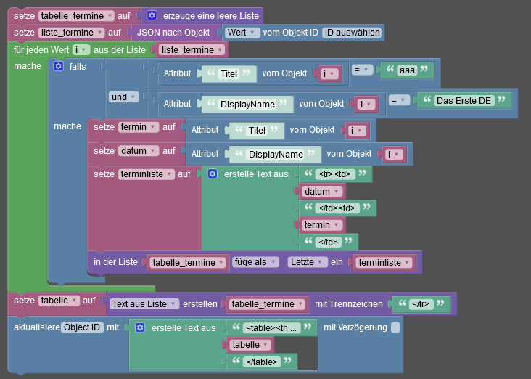The image size is (531, 379).
Task: Click gear icon beside terminliste 'erstelle Text aus'
Action: pyautogui.click(x=213, y=174)
